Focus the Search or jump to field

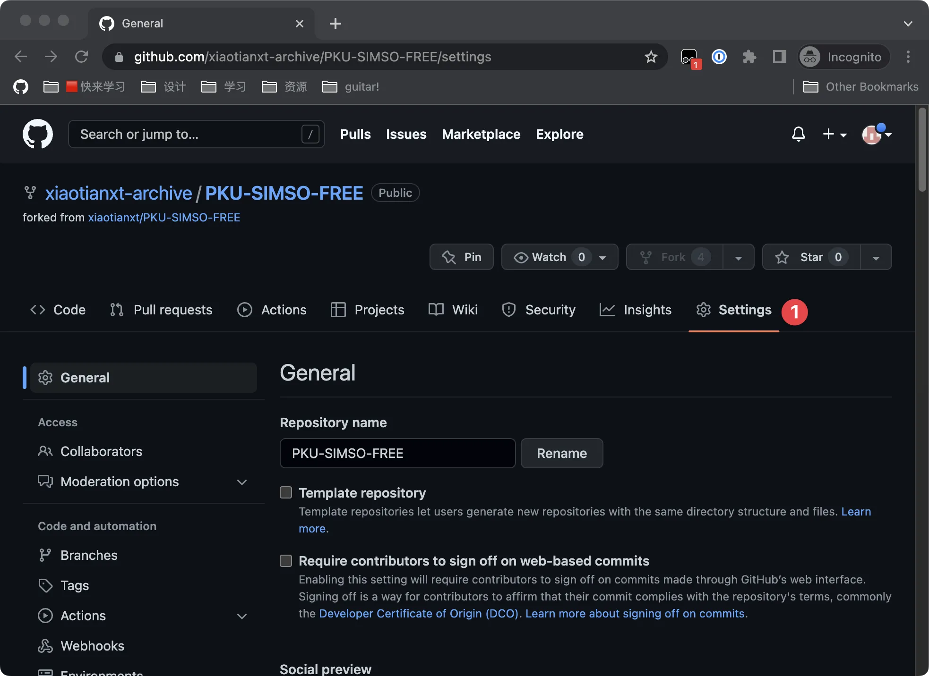pos(196,134)
